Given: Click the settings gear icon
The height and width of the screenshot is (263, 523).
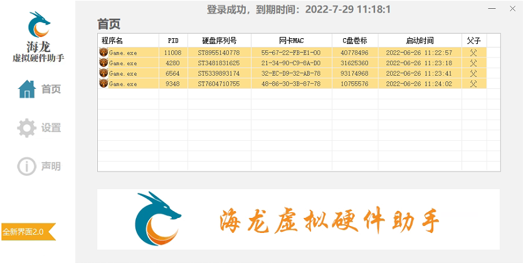Looking at the screenshot, I should [x=27, y=128].
